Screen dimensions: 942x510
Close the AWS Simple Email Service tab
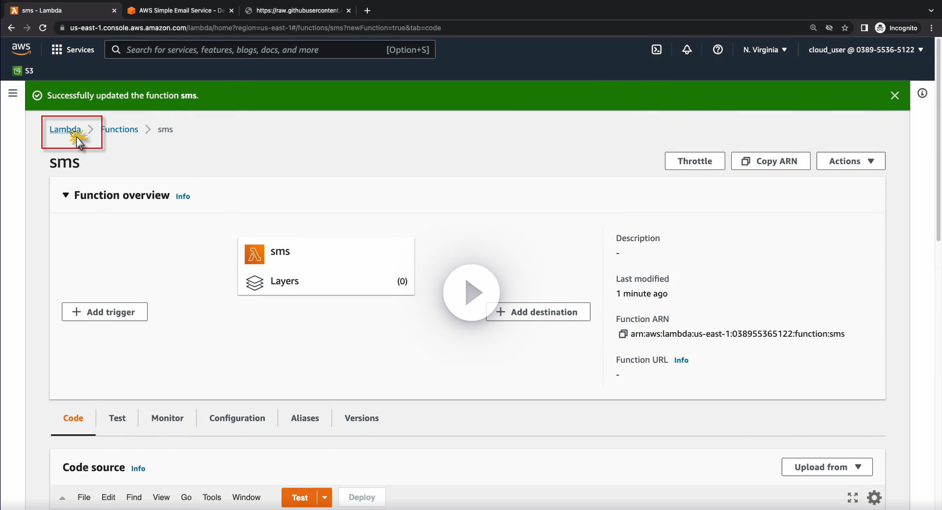[x=232, y=10]
